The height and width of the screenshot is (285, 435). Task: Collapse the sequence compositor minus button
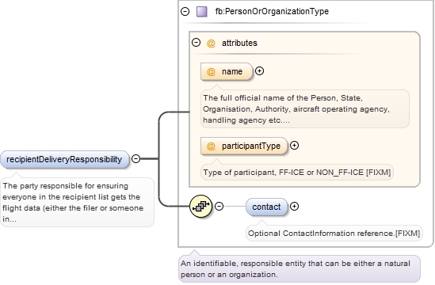(x=219, y=207)
